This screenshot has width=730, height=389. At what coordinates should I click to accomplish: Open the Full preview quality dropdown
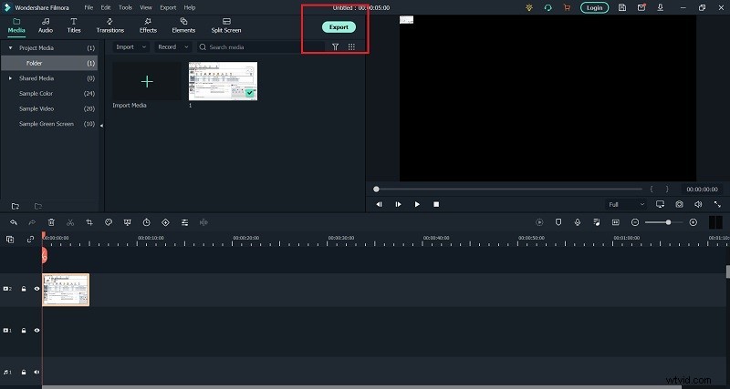coord(627,204)
